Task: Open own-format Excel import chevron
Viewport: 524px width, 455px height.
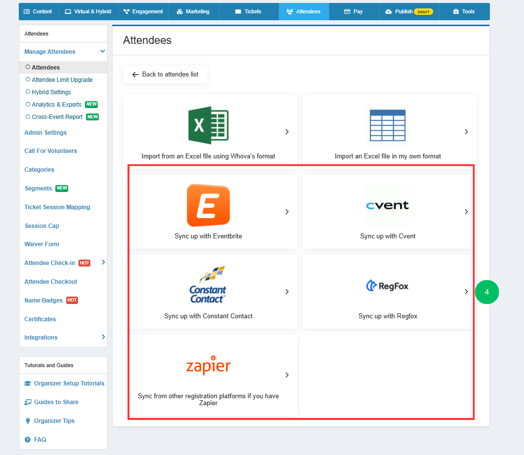Action: point(466,132)
